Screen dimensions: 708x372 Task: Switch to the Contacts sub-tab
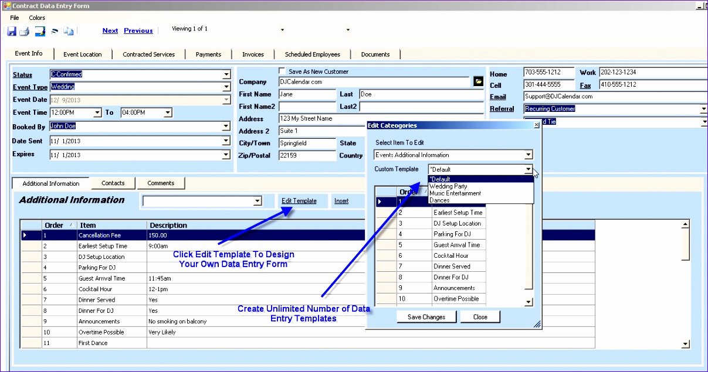tap(113, 183)
